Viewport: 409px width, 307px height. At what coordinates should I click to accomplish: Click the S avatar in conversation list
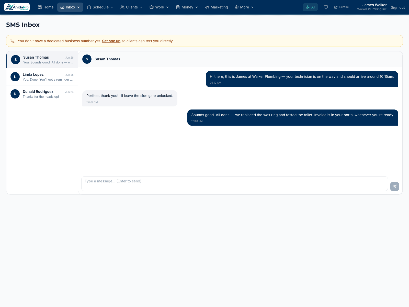[16, 60]
